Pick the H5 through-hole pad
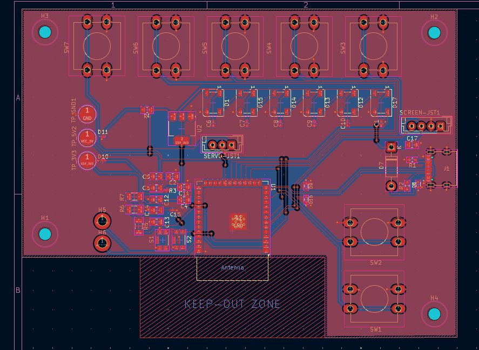Image resolution: width=479 pixels, height=350 pixels. pos(102,221)
